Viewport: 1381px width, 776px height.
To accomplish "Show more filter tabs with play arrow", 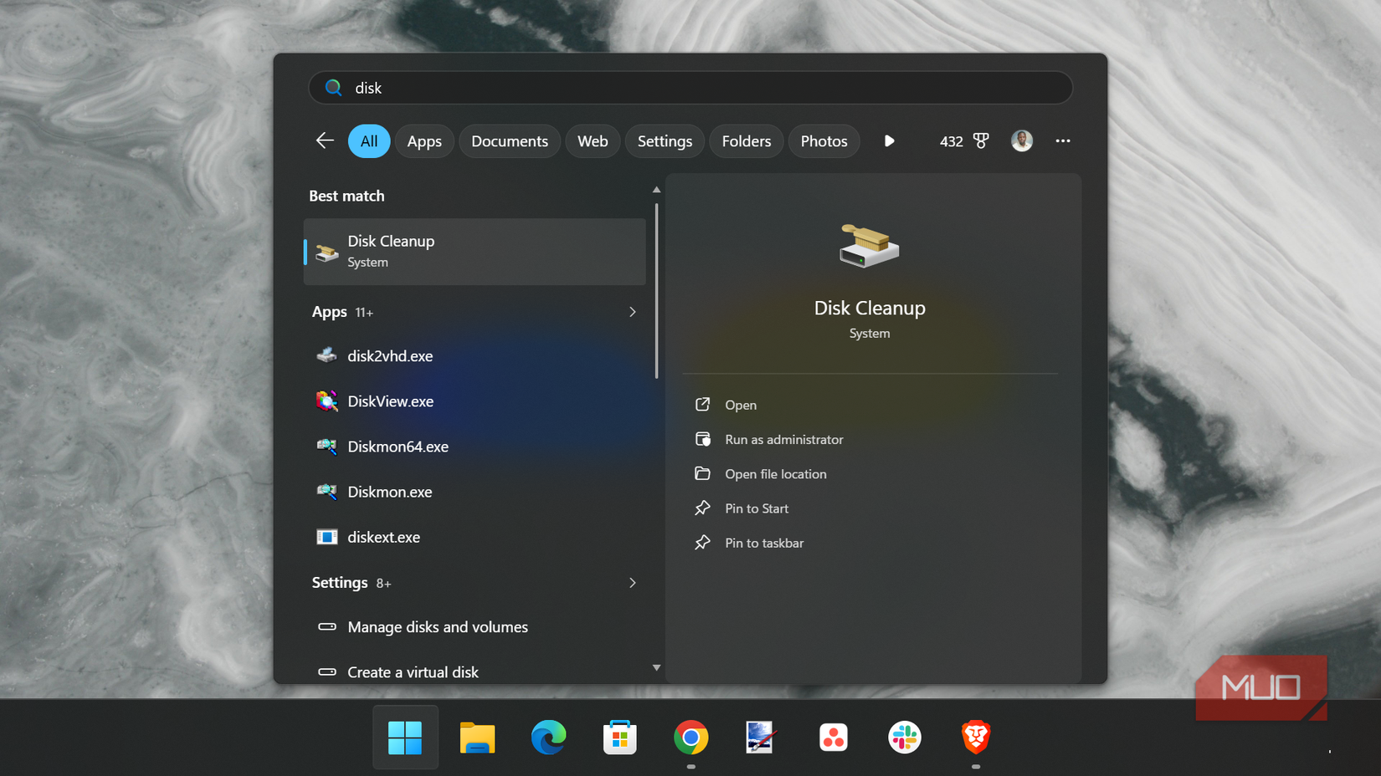I will [x=889, y=140].
